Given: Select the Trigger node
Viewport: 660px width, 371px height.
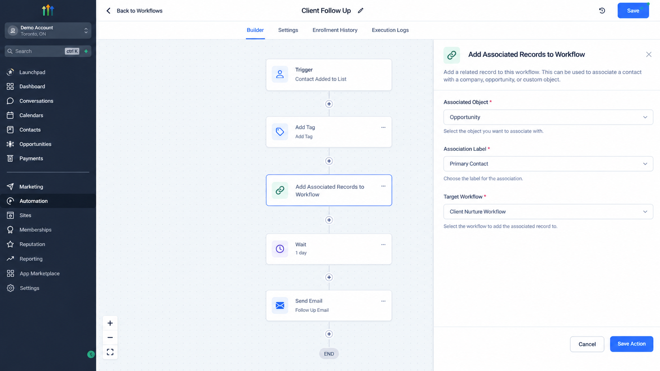Looking at the screenshot, I should click(329, 75).
